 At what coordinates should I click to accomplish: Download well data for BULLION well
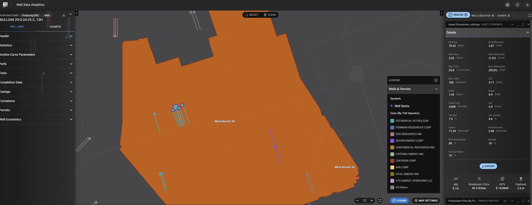click(x=64, y=15)
